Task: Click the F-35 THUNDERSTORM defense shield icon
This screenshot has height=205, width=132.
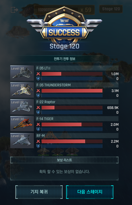Action: (38, 95)
